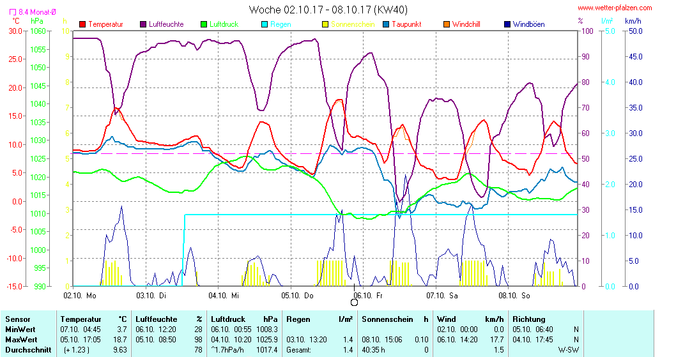Screen dimensions: 676x357
Task: Click the average pressure value 1017.4
Action: pos(267,350)
